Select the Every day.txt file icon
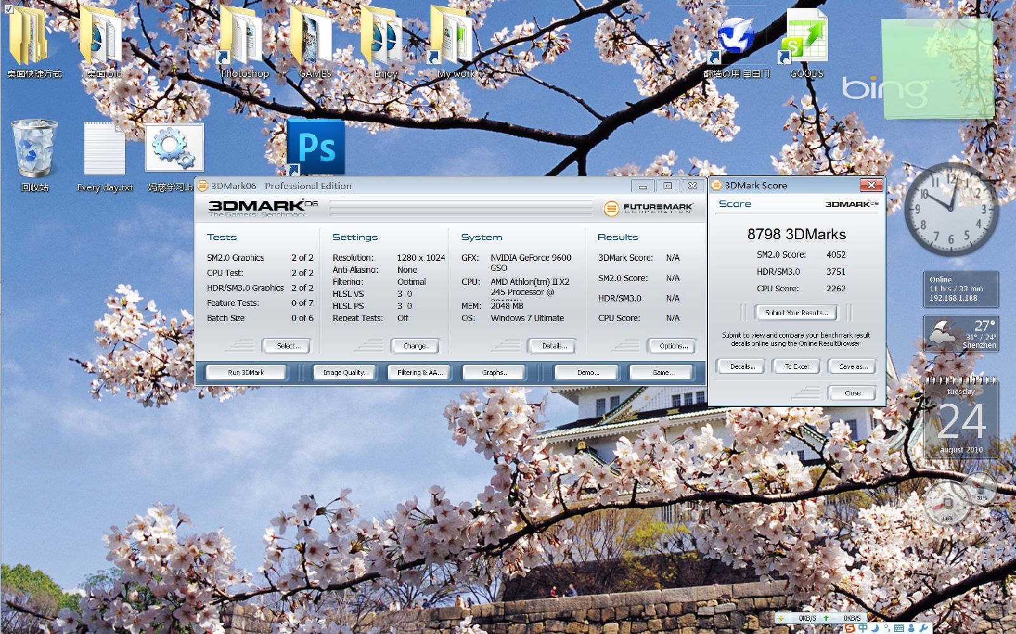Image resolution: width=1016 pixels, height=634 pixels. click(104, 149)
